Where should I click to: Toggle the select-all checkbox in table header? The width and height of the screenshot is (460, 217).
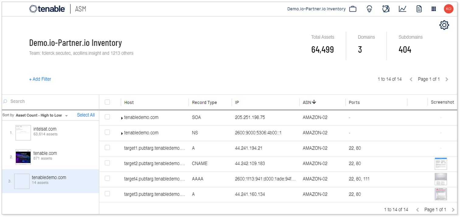click(x=107, y=102)
